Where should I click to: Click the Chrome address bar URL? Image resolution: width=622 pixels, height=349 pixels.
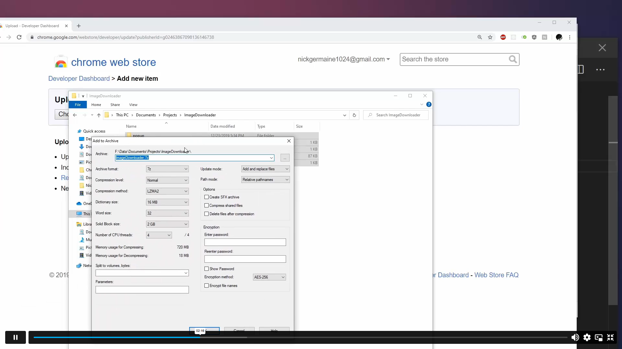[x=125, y=37]
